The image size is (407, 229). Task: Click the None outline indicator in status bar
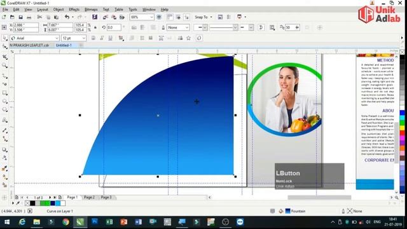(x=354, y=211)
